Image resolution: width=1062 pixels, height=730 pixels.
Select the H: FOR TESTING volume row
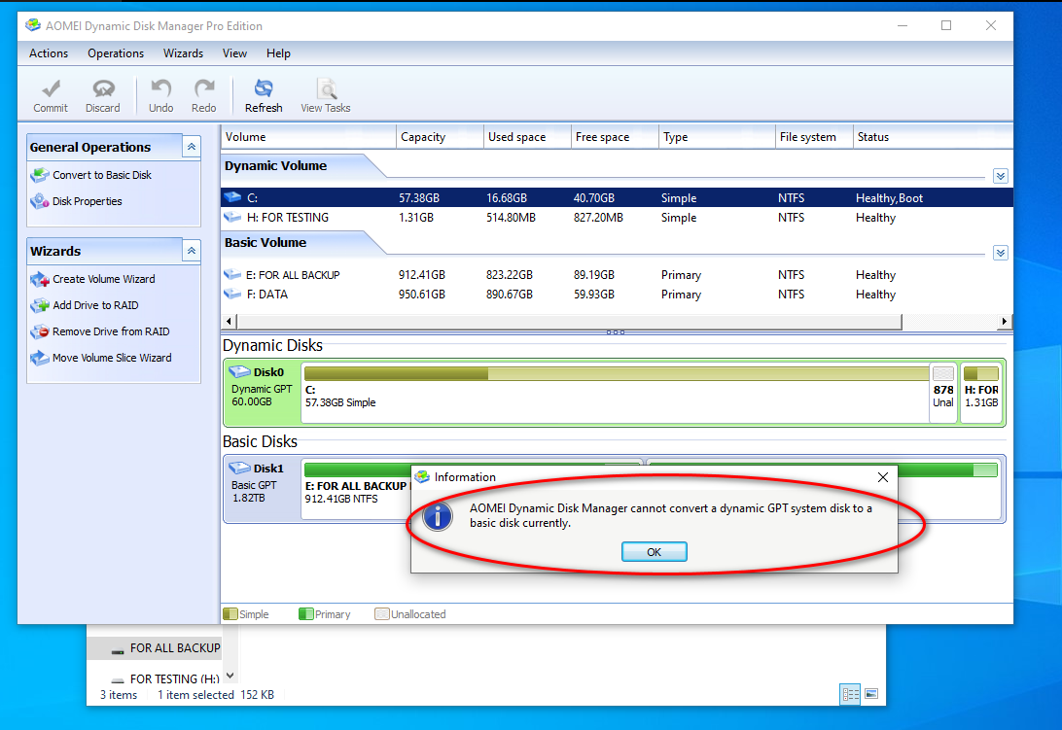(617, 218)
